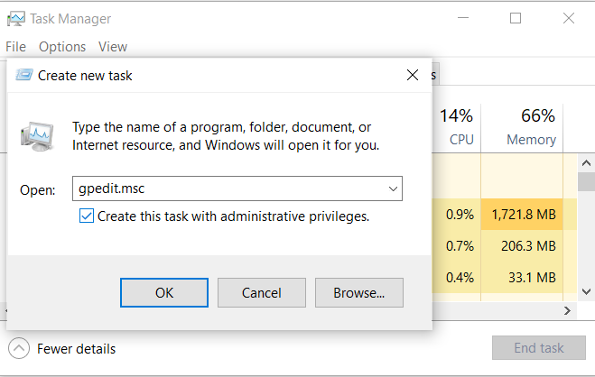Click the 0.9% CPU value

point(460,215)
